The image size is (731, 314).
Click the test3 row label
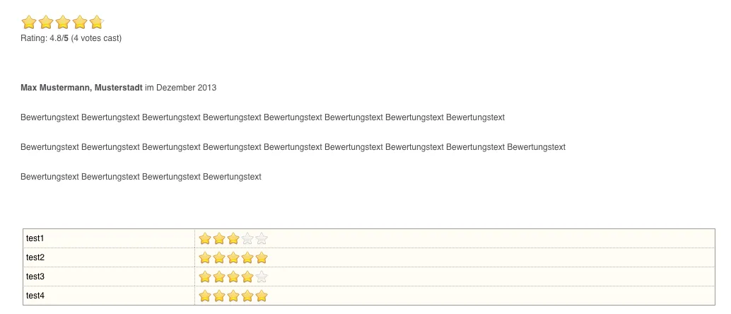point(35,277)
